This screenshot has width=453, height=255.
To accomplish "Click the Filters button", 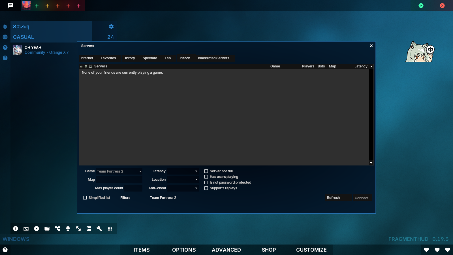I will (x=125, y=198).
